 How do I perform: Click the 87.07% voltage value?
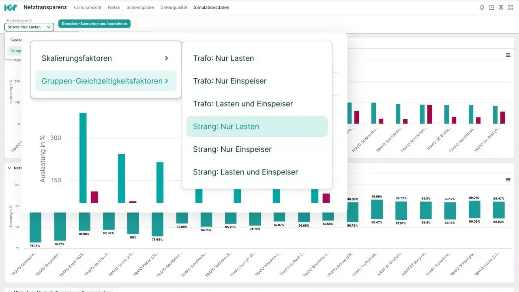coord(279,225)
